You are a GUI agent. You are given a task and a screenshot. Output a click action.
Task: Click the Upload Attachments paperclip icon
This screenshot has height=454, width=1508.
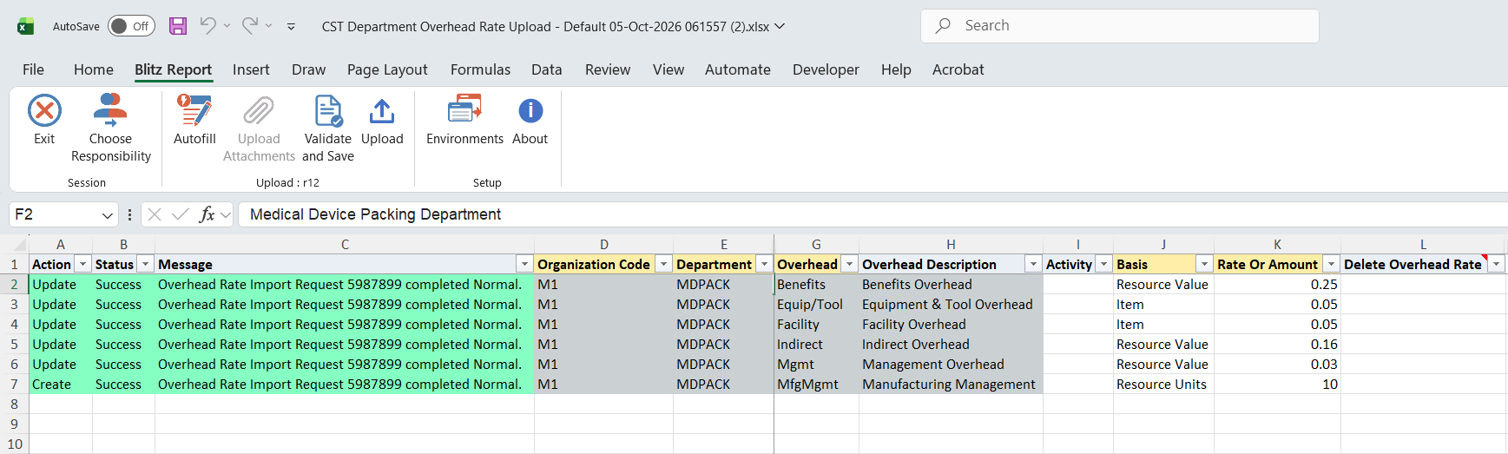click(x=259, y=111)
